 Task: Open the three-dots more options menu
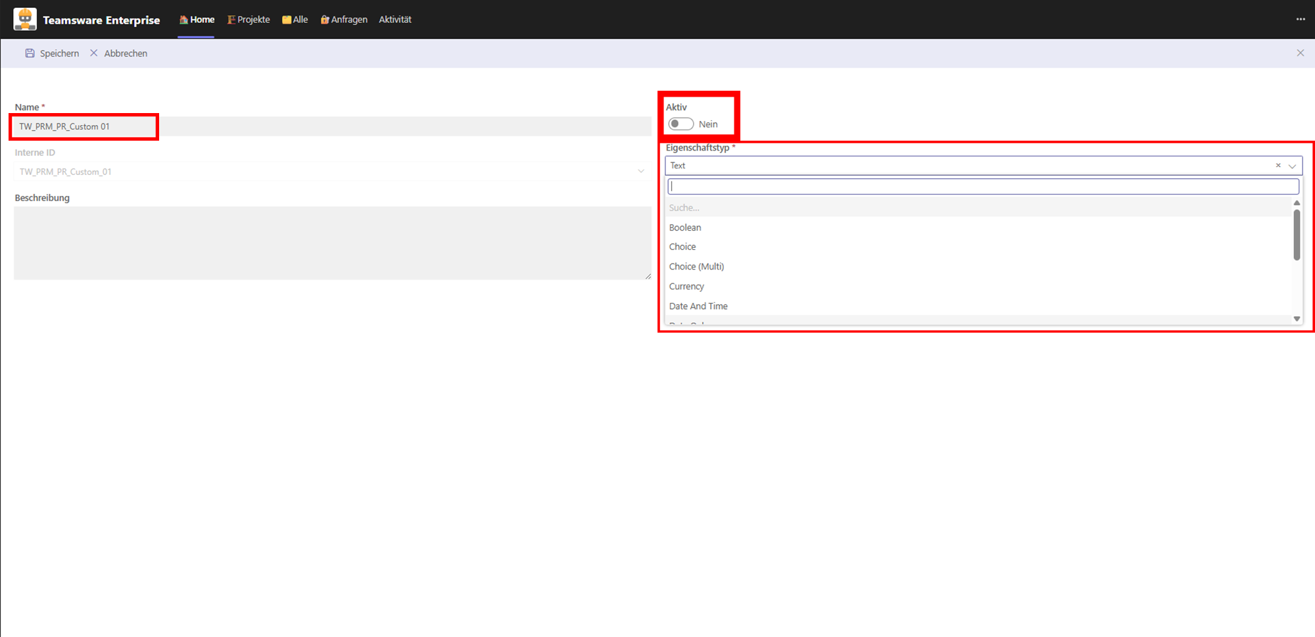click(x=1300, y=19)
